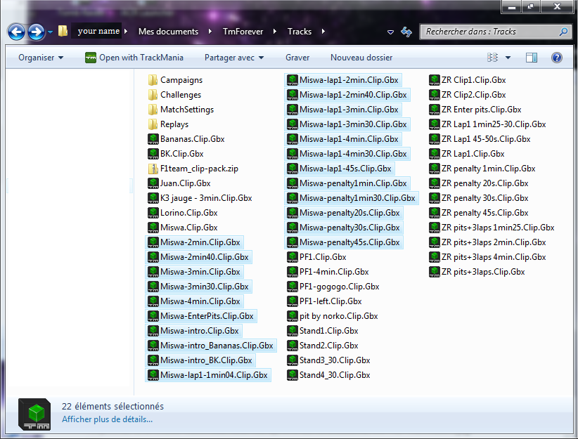Click the Stand1.Clip.Gbx file icon

point(293,330)
